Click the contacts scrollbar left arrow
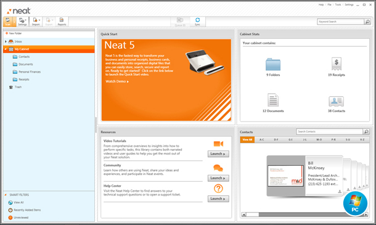 coord(243,215)
